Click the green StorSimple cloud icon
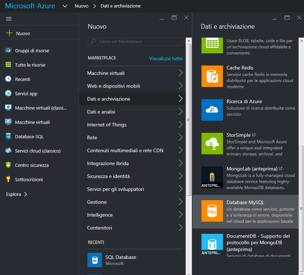304x275 pixels. (212, 144)
